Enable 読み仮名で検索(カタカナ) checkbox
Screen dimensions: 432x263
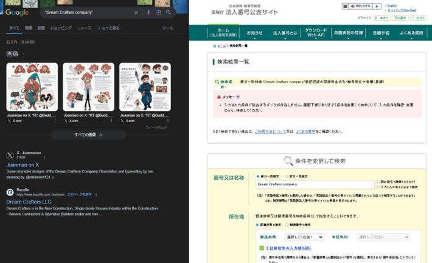(x=378, y=182)
